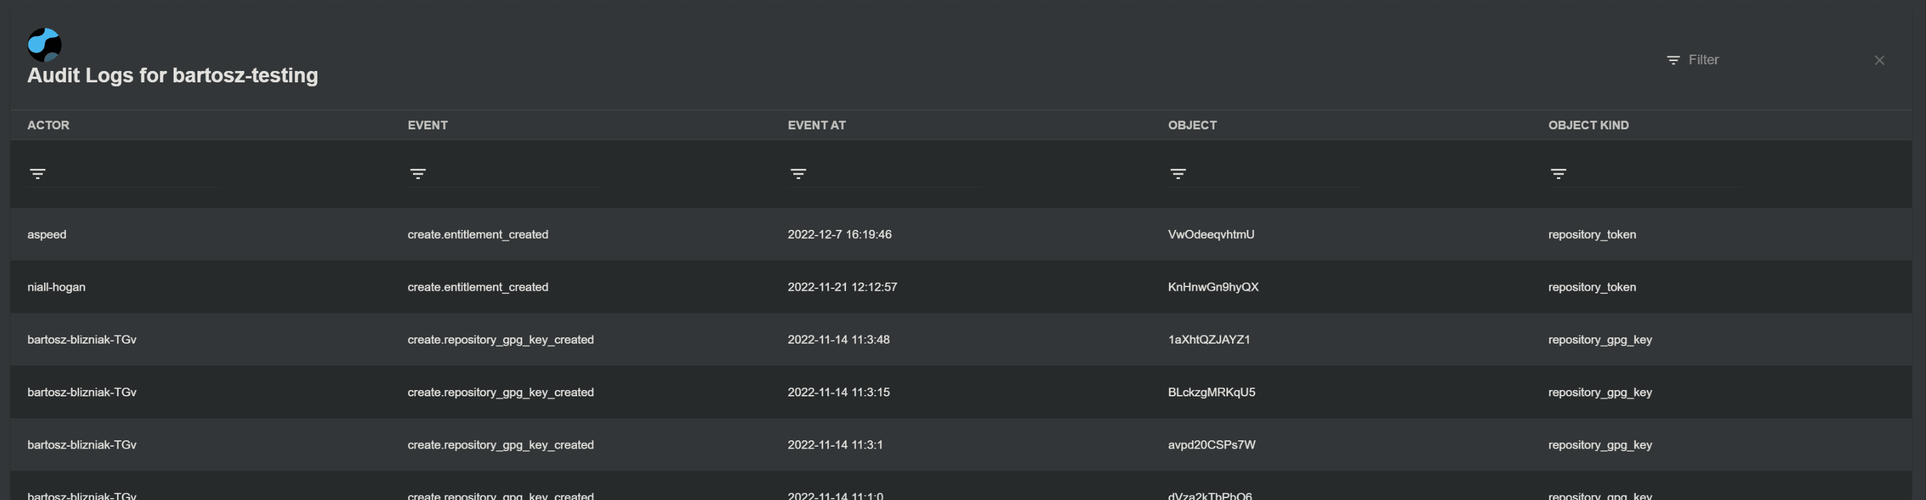Click object ID 'BLckzgMRKqU5'
The height and width of the screenshot is (500, 1926).
1212,393
